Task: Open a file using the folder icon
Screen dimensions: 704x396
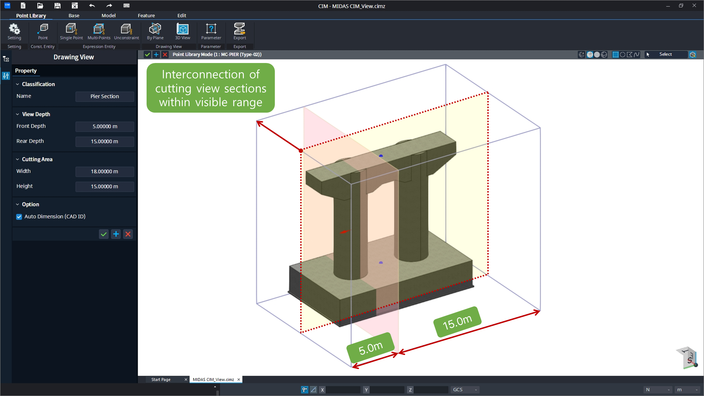Action: tap(40, 6)
